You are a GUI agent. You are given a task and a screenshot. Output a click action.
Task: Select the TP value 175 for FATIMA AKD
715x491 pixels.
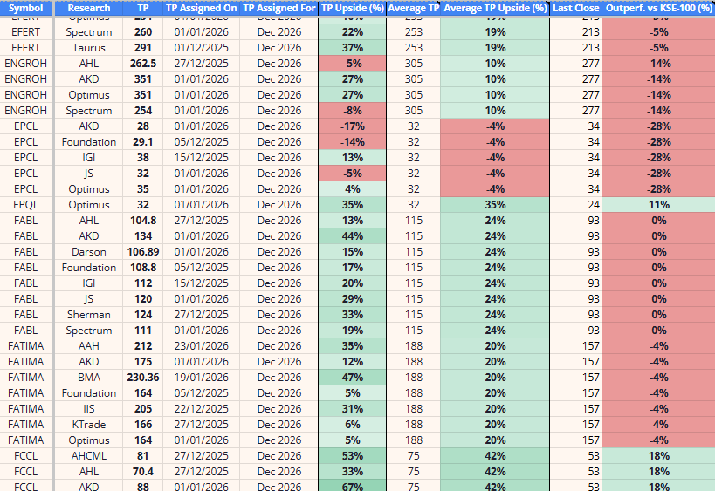(143, 362)
